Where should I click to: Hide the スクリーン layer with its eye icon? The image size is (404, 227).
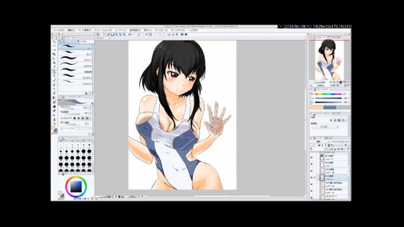click(311, 198)
